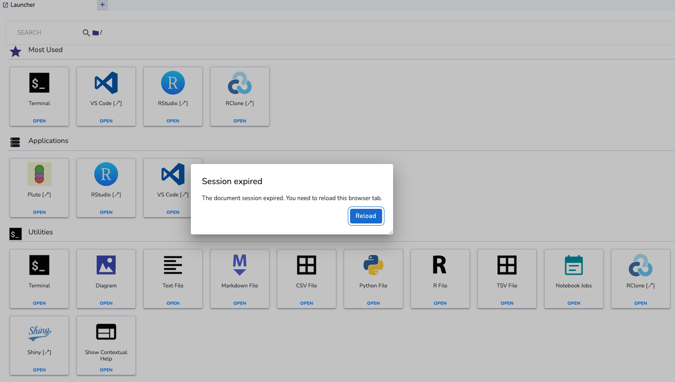The width and height of the screenshot is (675, 382).
Task: Launch VS Code from Most Used
Action: coord(106,83)
